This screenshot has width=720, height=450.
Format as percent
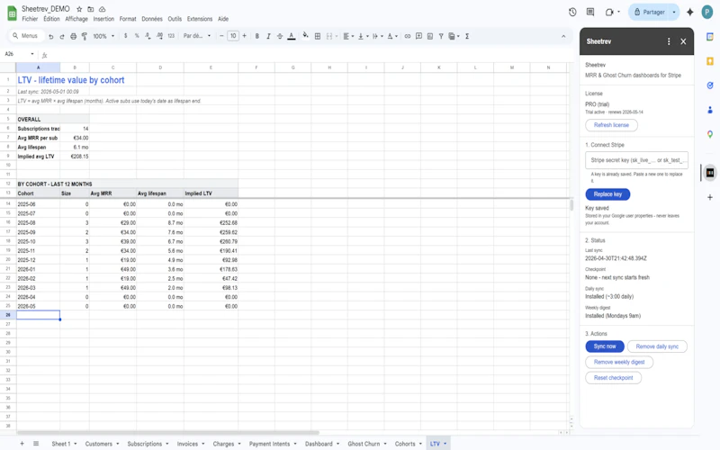click(137, 36)
